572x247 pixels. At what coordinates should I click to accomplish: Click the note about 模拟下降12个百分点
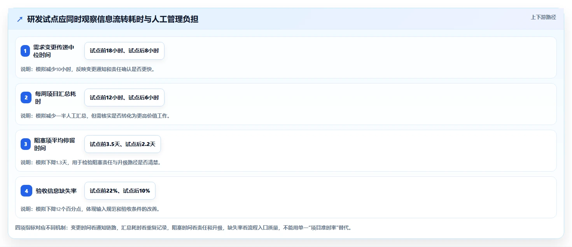tap(90, 209)
